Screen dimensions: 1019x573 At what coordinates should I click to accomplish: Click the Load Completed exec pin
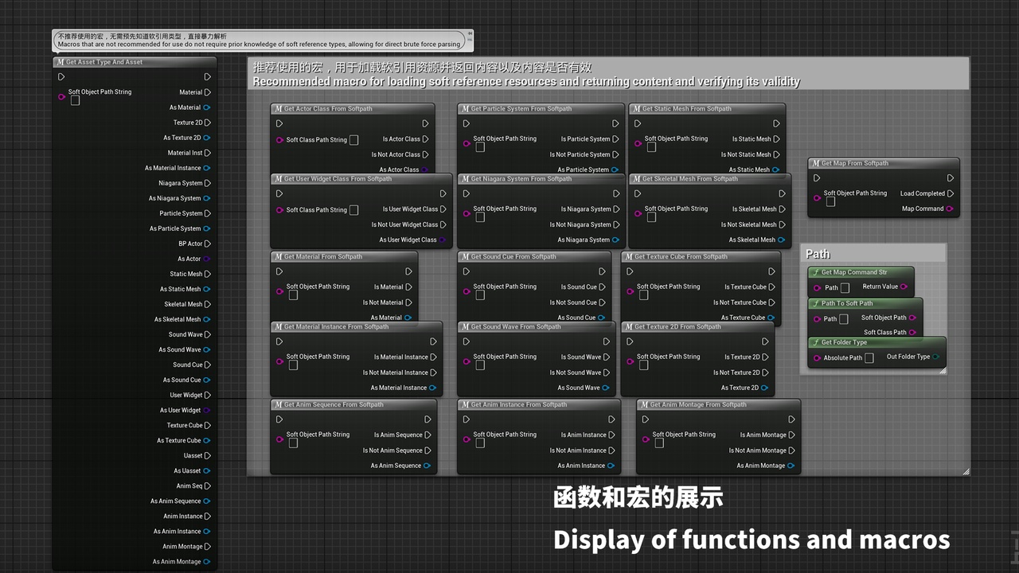(951, 193)
